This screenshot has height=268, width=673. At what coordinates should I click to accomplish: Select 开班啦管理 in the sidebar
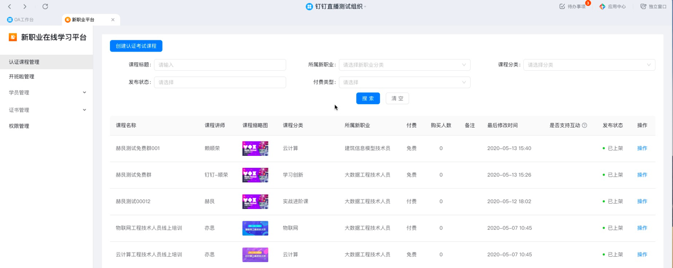pyautogui.click(x=22, y=77)
